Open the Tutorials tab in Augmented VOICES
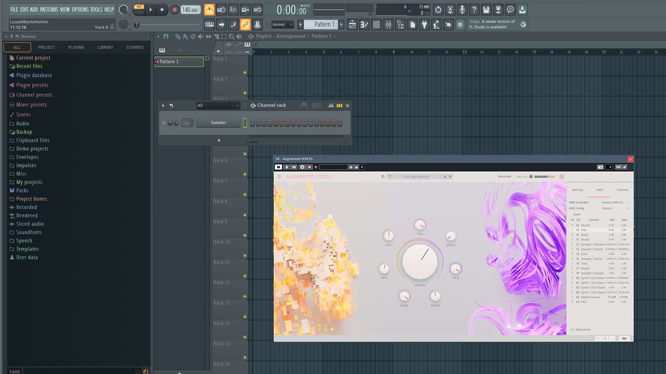 point(622,190)
